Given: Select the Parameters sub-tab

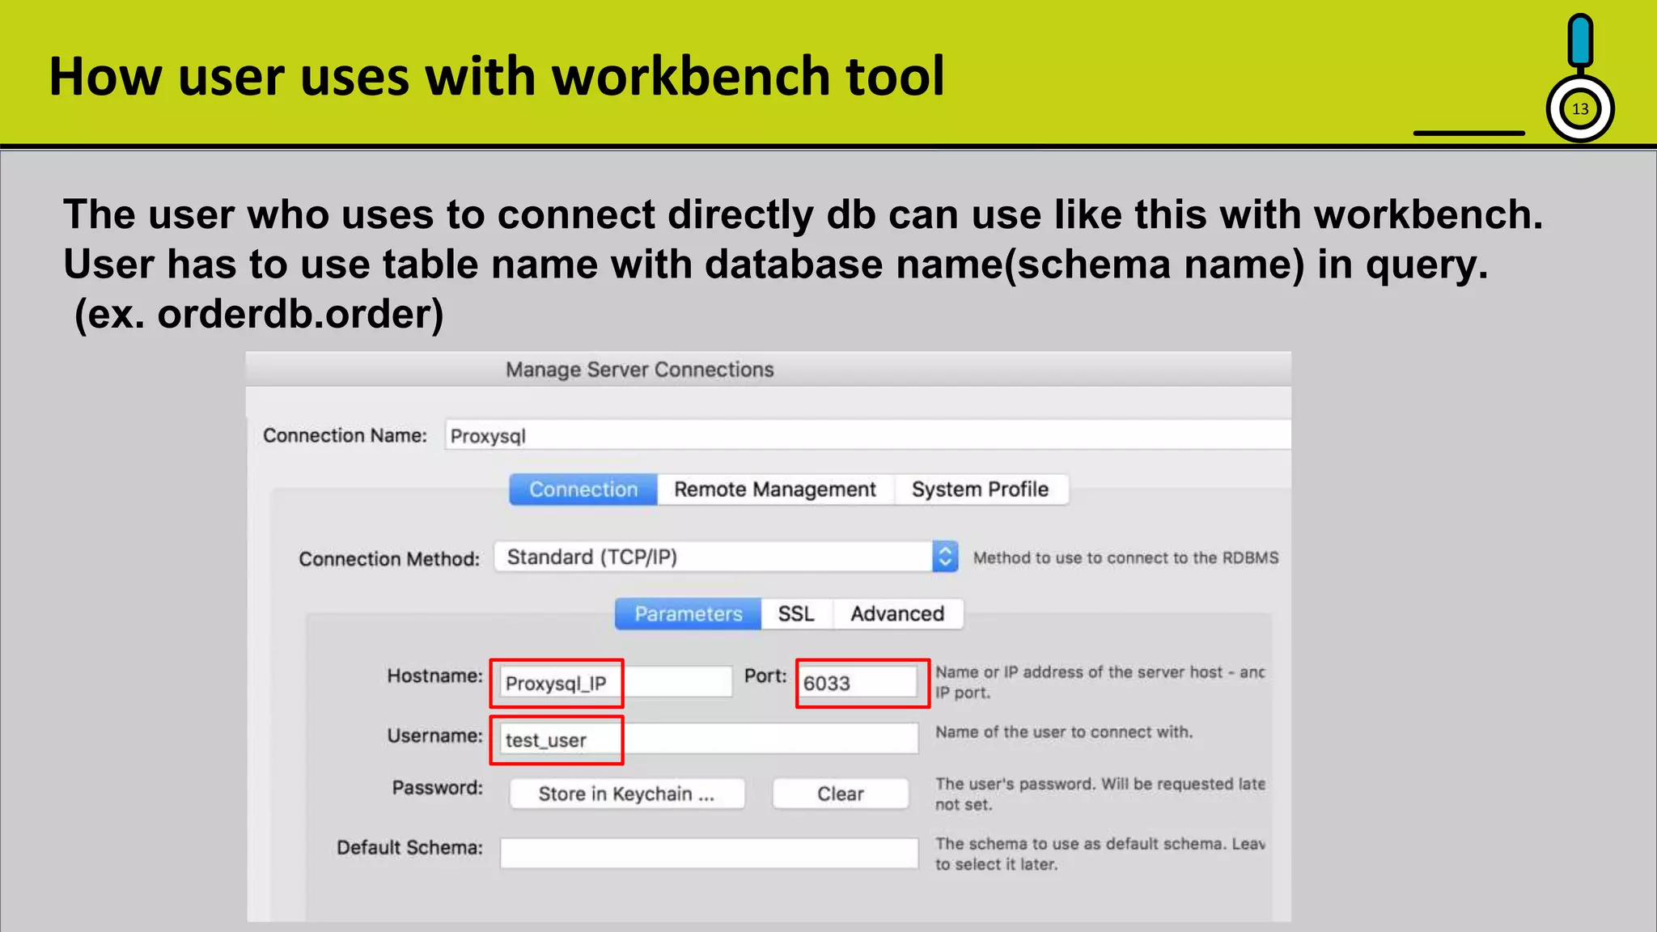Looking at the screenshot, I should pos(688,614).
